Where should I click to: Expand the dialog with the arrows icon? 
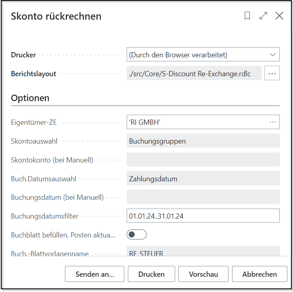click(263, 16)
